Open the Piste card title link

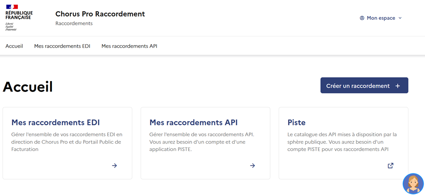(297, 122)
